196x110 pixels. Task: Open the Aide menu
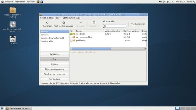pyautogui.click(x=78, y=18)
